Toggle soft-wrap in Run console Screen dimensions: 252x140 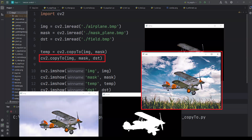tap(7, 123)
